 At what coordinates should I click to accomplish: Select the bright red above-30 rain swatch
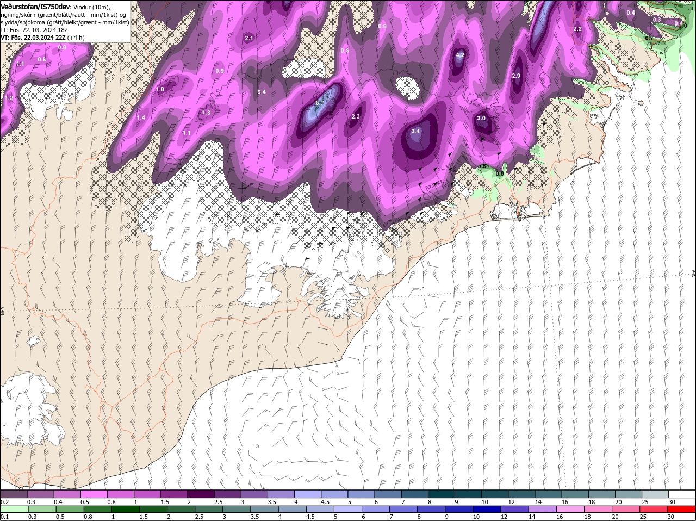[x=682, y=510]
